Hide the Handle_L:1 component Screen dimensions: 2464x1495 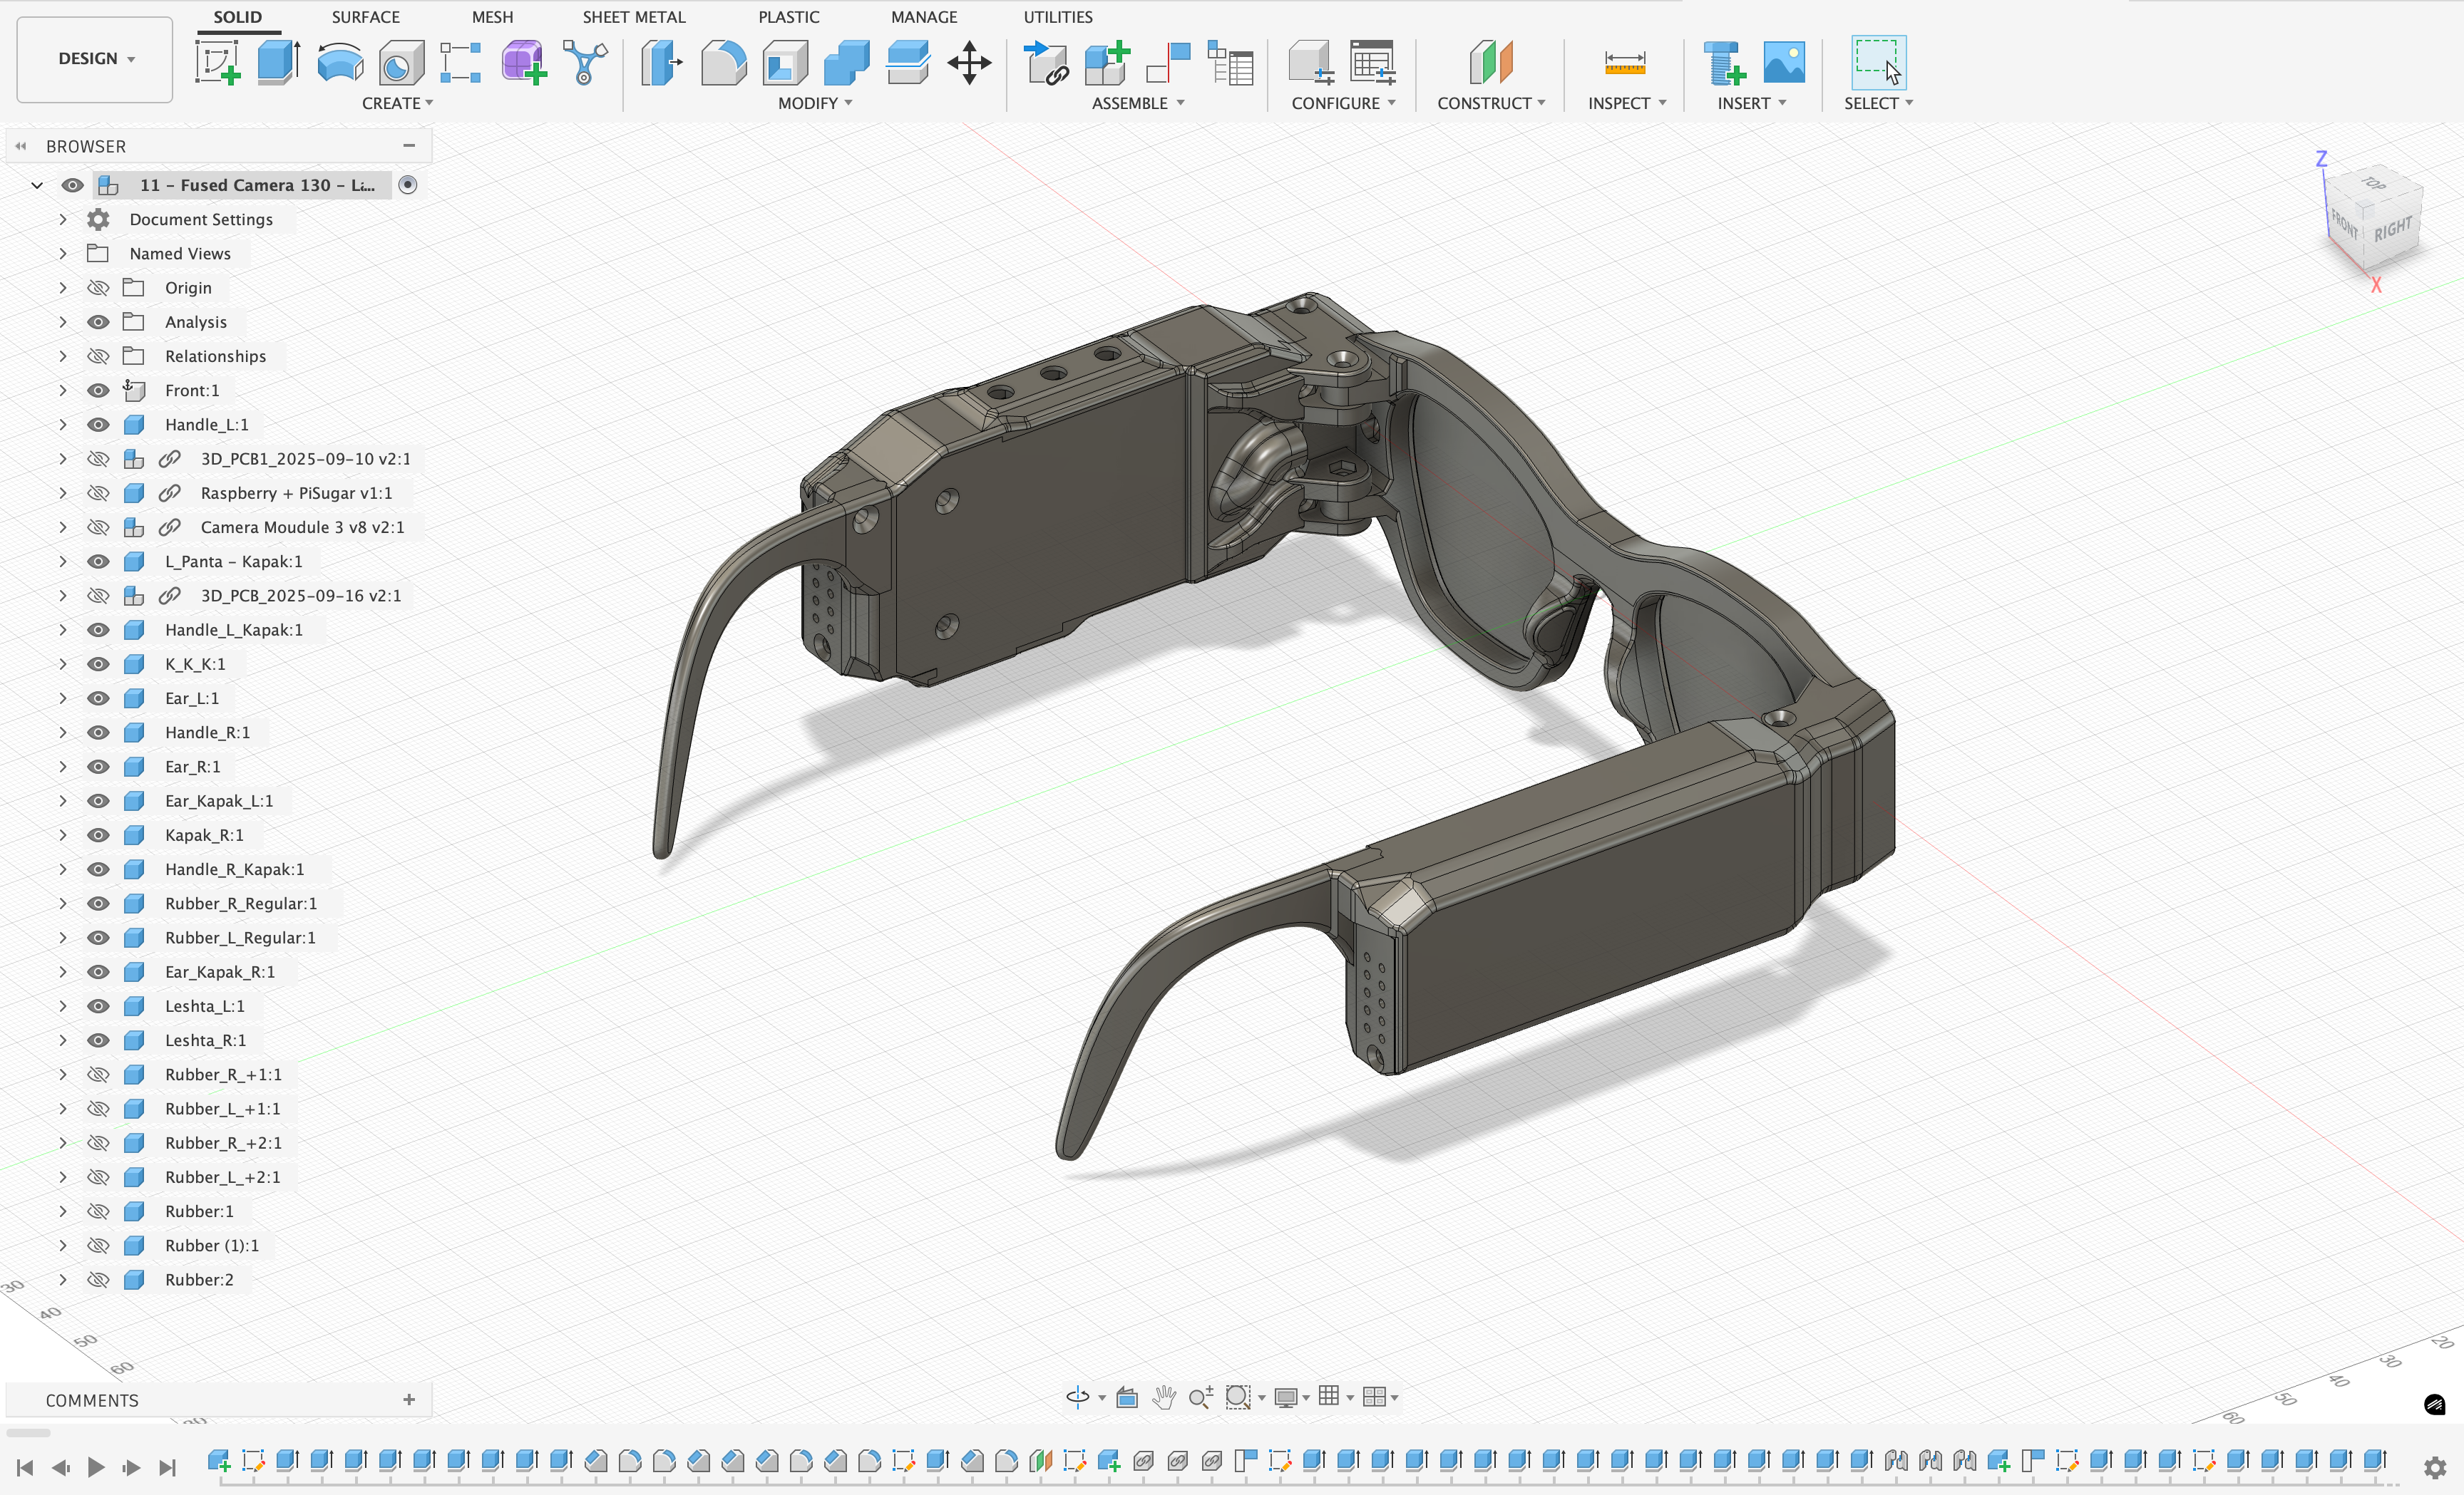coord(98,425)
